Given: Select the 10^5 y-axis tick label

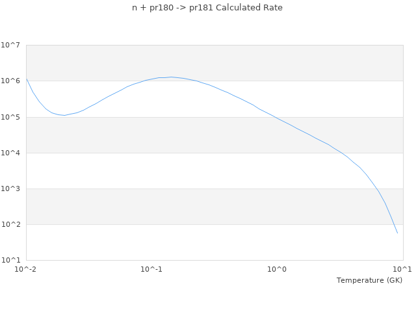Looking at the screenshot, I should pos(11,117).
